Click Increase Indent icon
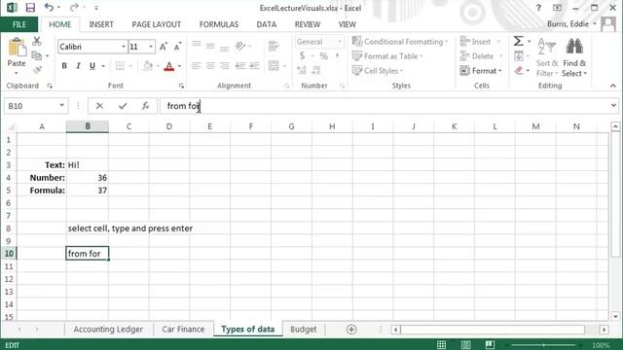The height and width of the screenshot is (350, 623). tap(254, 66)
